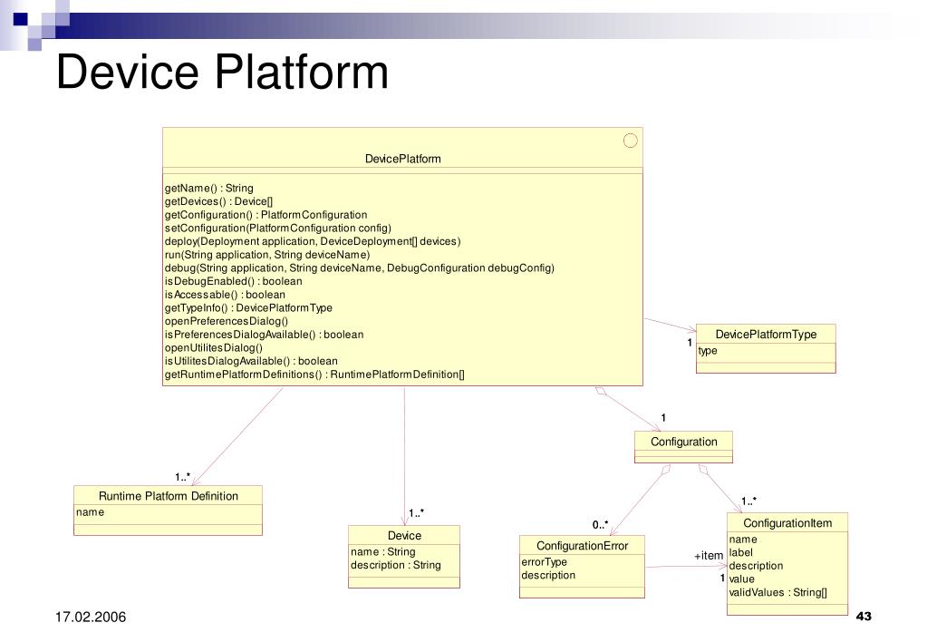Click the interface circle icon in DevicePlatform
This screenshot has height=642, width=927.
tap(630, 141)
